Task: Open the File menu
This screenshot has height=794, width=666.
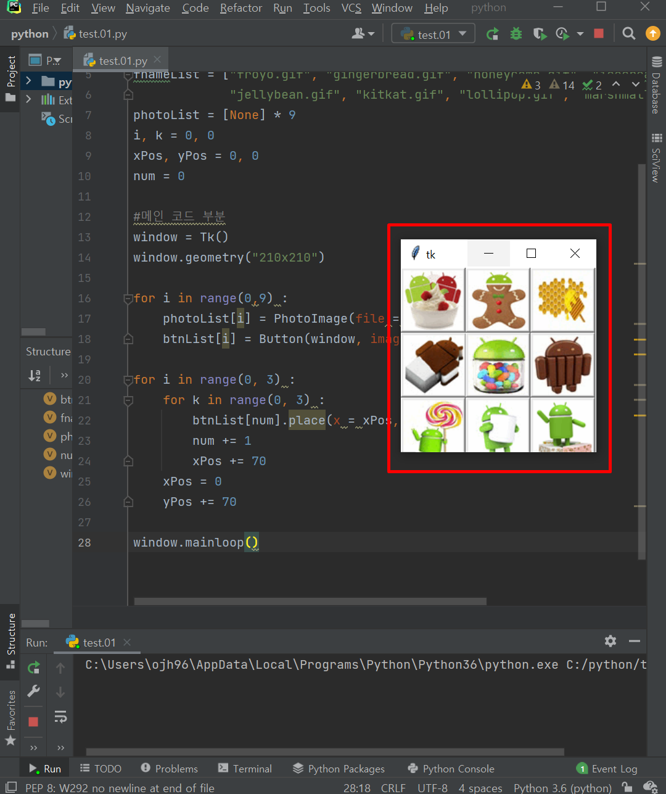Action: [40, 8]
